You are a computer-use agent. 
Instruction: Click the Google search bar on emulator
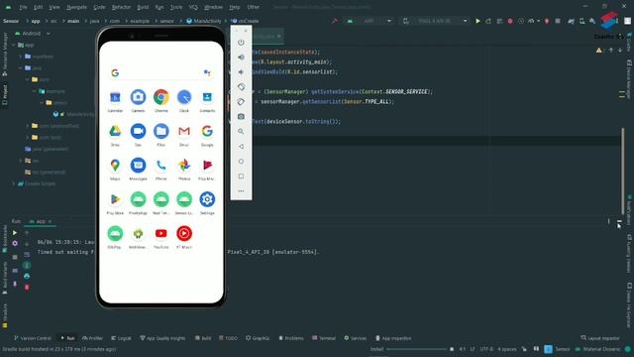[160, 72]
